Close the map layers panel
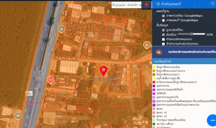 coord(213,3)
